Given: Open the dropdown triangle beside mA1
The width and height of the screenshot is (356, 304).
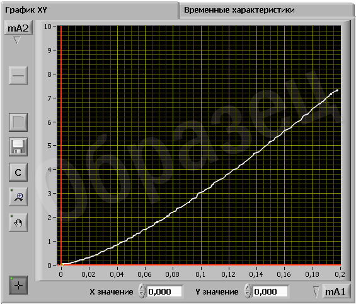Looking at the screenshot, I should coord(316,292).
